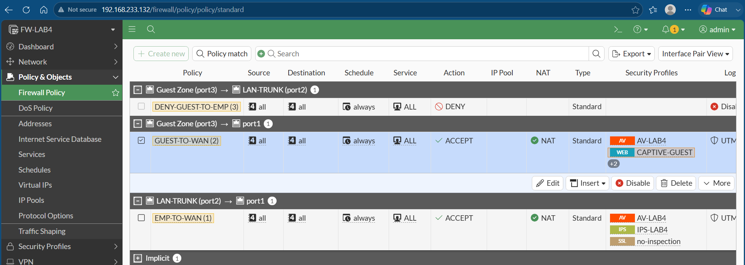This screenshot has height=265, width=745.
Task: Favorite the Firewall Policy star
Action: (116, 92)
